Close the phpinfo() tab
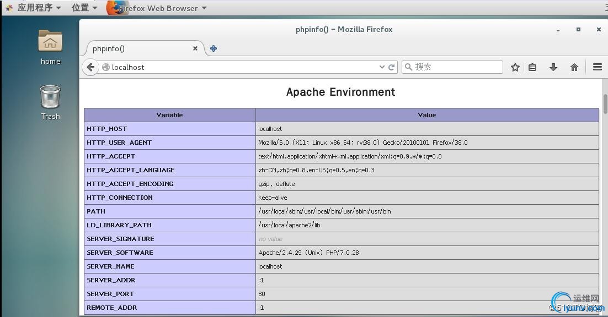The width and height of the screenshot is (608, 317). [x=195, y=48]
